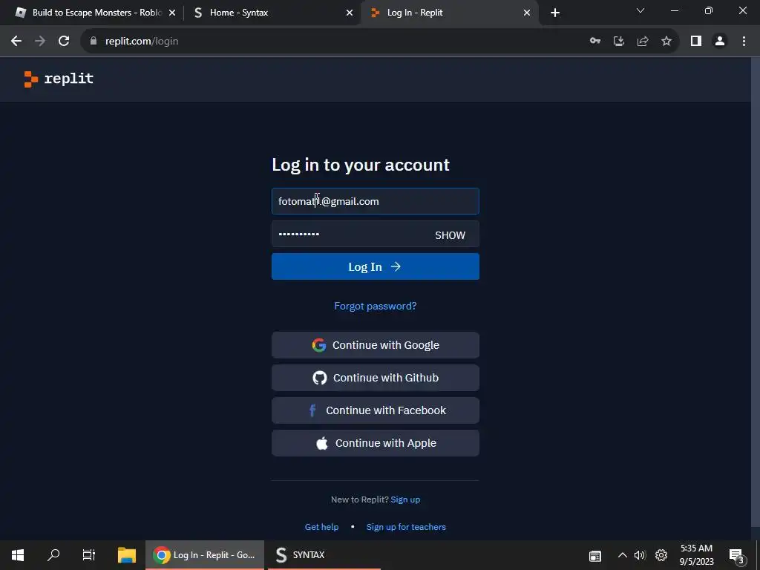Toggle SHOW password visibility
760x570 pixels.
pos(450,235)
